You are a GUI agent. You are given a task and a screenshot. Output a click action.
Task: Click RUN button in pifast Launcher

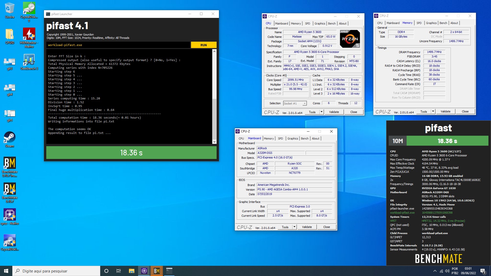coord(204,45)
